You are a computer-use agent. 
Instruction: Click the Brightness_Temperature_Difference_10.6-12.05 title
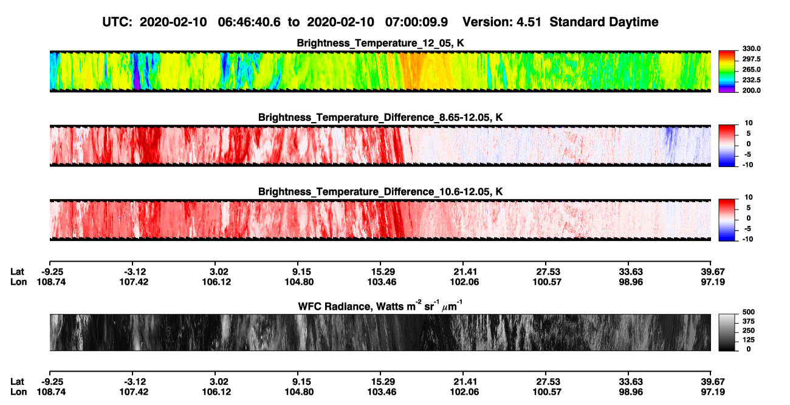380,192
